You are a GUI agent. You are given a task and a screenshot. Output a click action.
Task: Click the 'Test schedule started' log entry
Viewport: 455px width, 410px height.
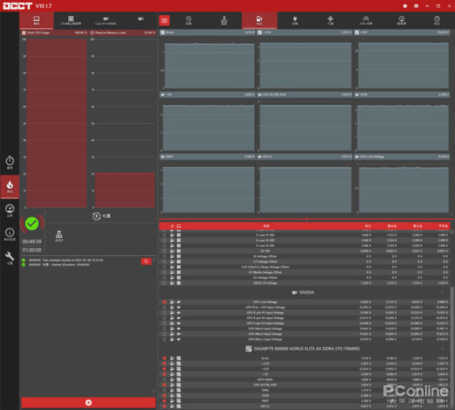pos(66,260)
